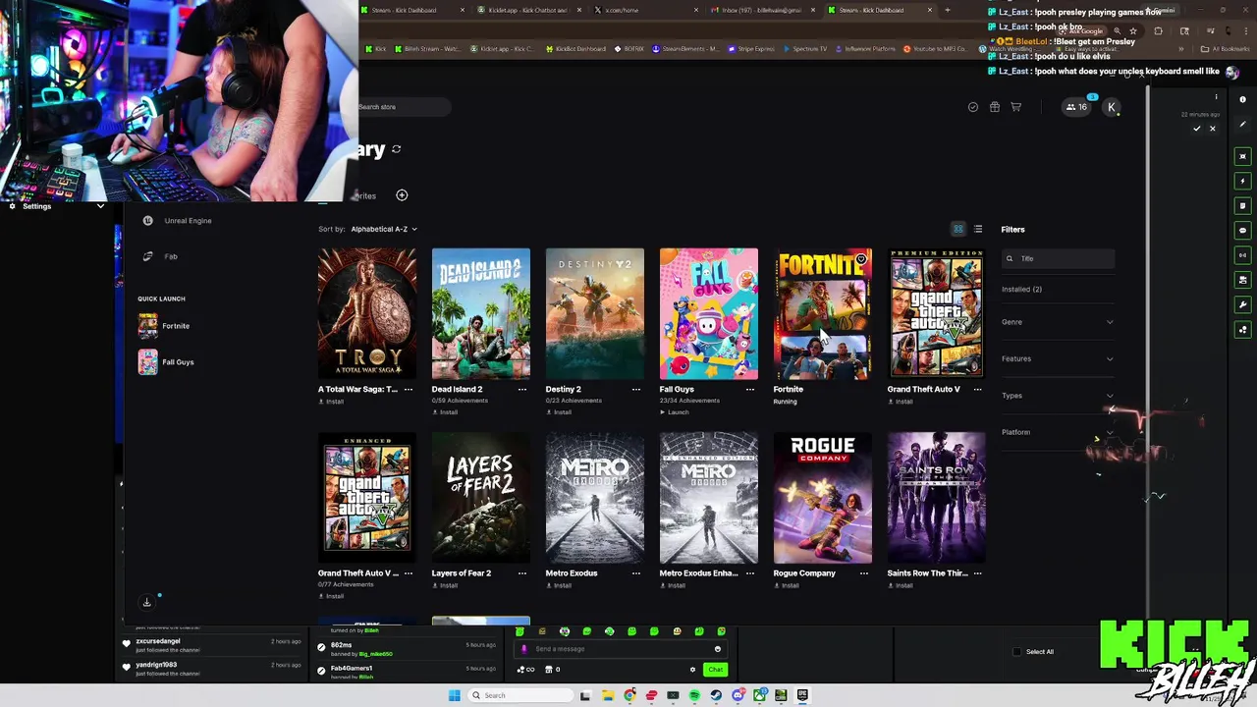Open the StreamElements bookmark
1257x707 pixels.
click(x=684, y=48)
